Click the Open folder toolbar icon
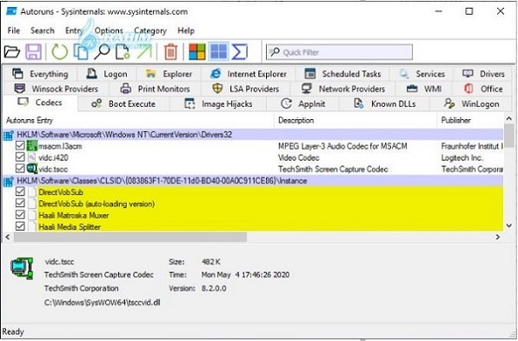Viewport: 518px width, 341px height. [12, 52]
